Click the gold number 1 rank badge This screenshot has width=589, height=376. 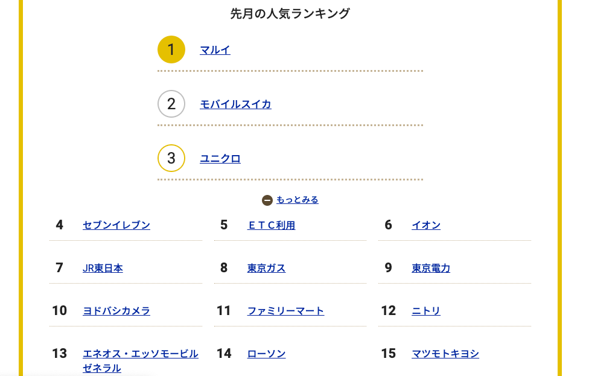(171, 49)
